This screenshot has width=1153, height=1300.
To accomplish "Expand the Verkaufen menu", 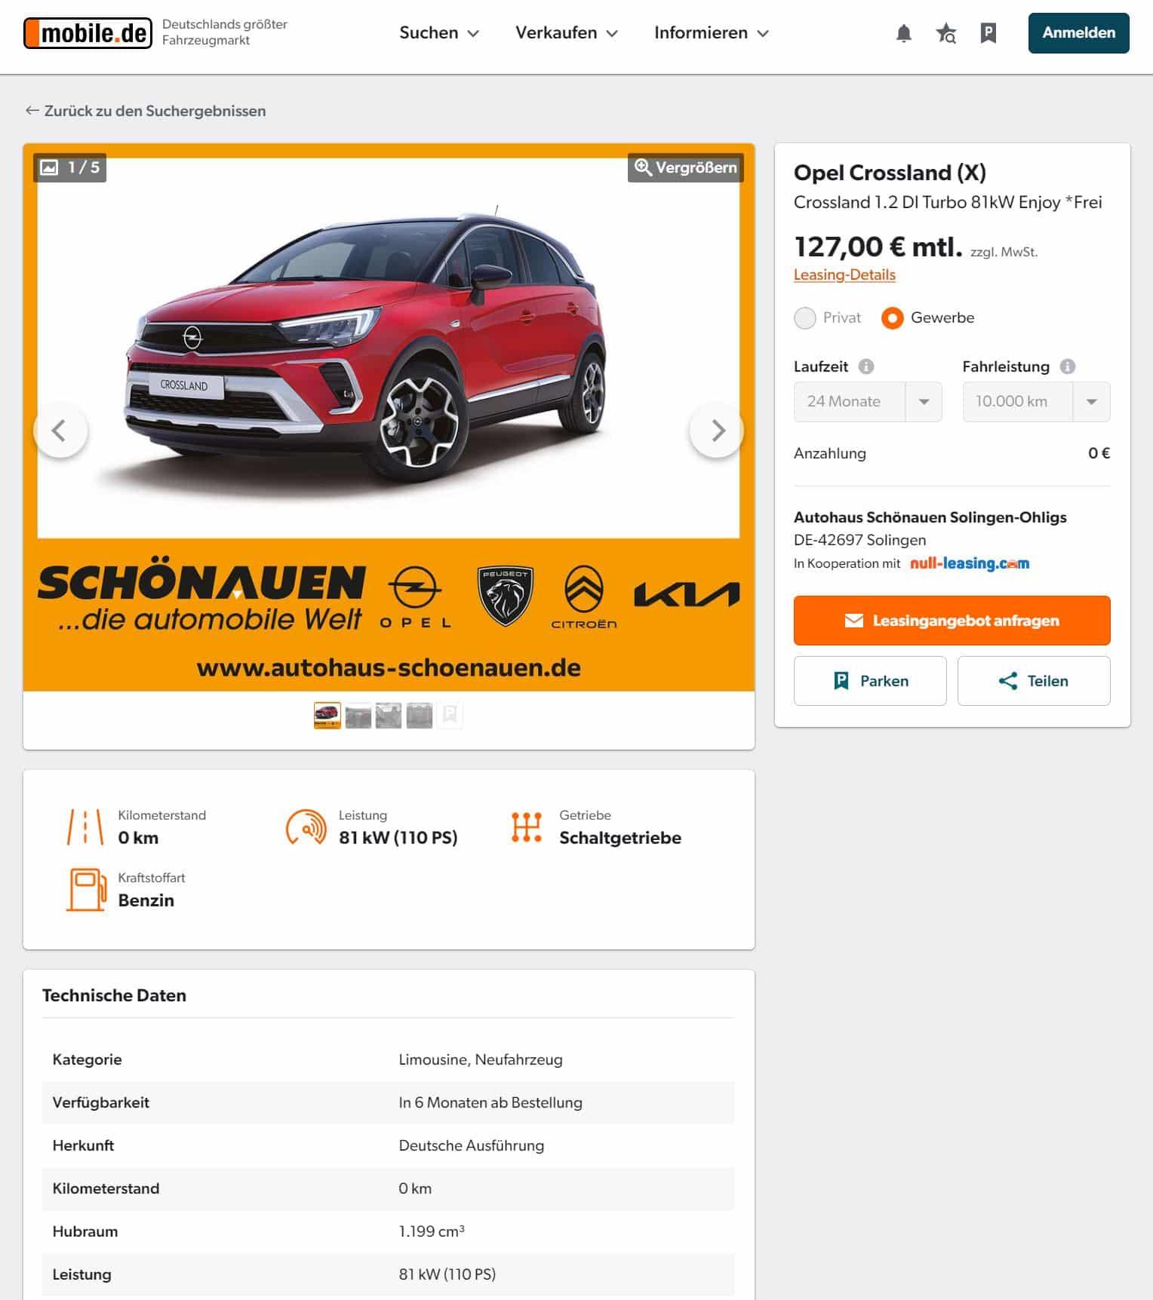I will [567, 33].
